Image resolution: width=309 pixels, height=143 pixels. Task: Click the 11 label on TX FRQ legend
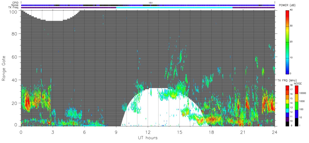coord(291,117)
